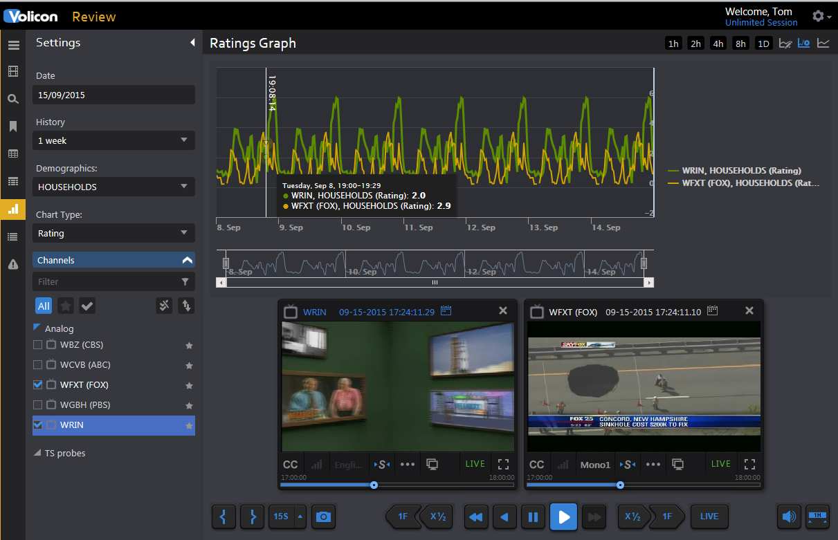Open more options on WFXT player
This screenshot has height=540, width=838.
(x=653, y=465)
